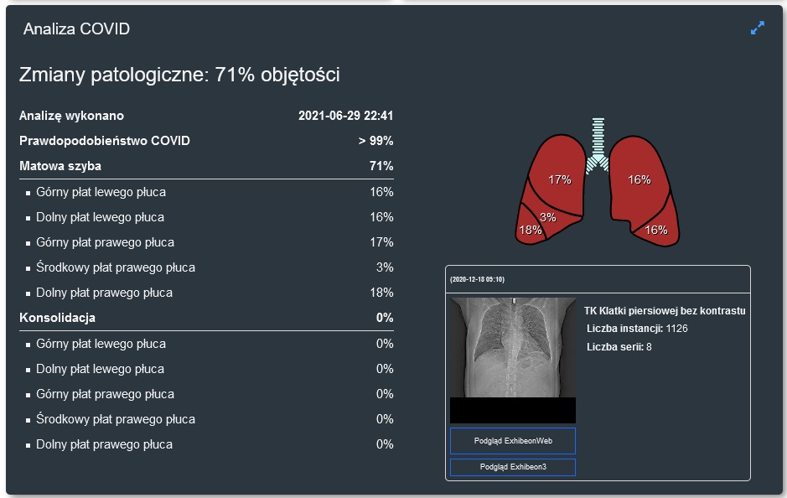This screenshot has height=498, width=787.
Task: Click the Analizę wykonano date row
Action: point(206,116)
